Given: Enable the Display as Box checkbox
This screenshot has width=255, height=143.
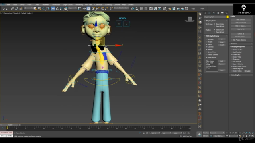Looking at the screenshot, I should 232,50.
